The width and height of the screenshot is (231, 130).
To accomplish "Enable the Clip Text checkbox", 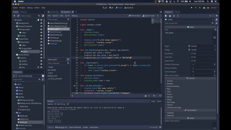I will [x=192, y=57].
